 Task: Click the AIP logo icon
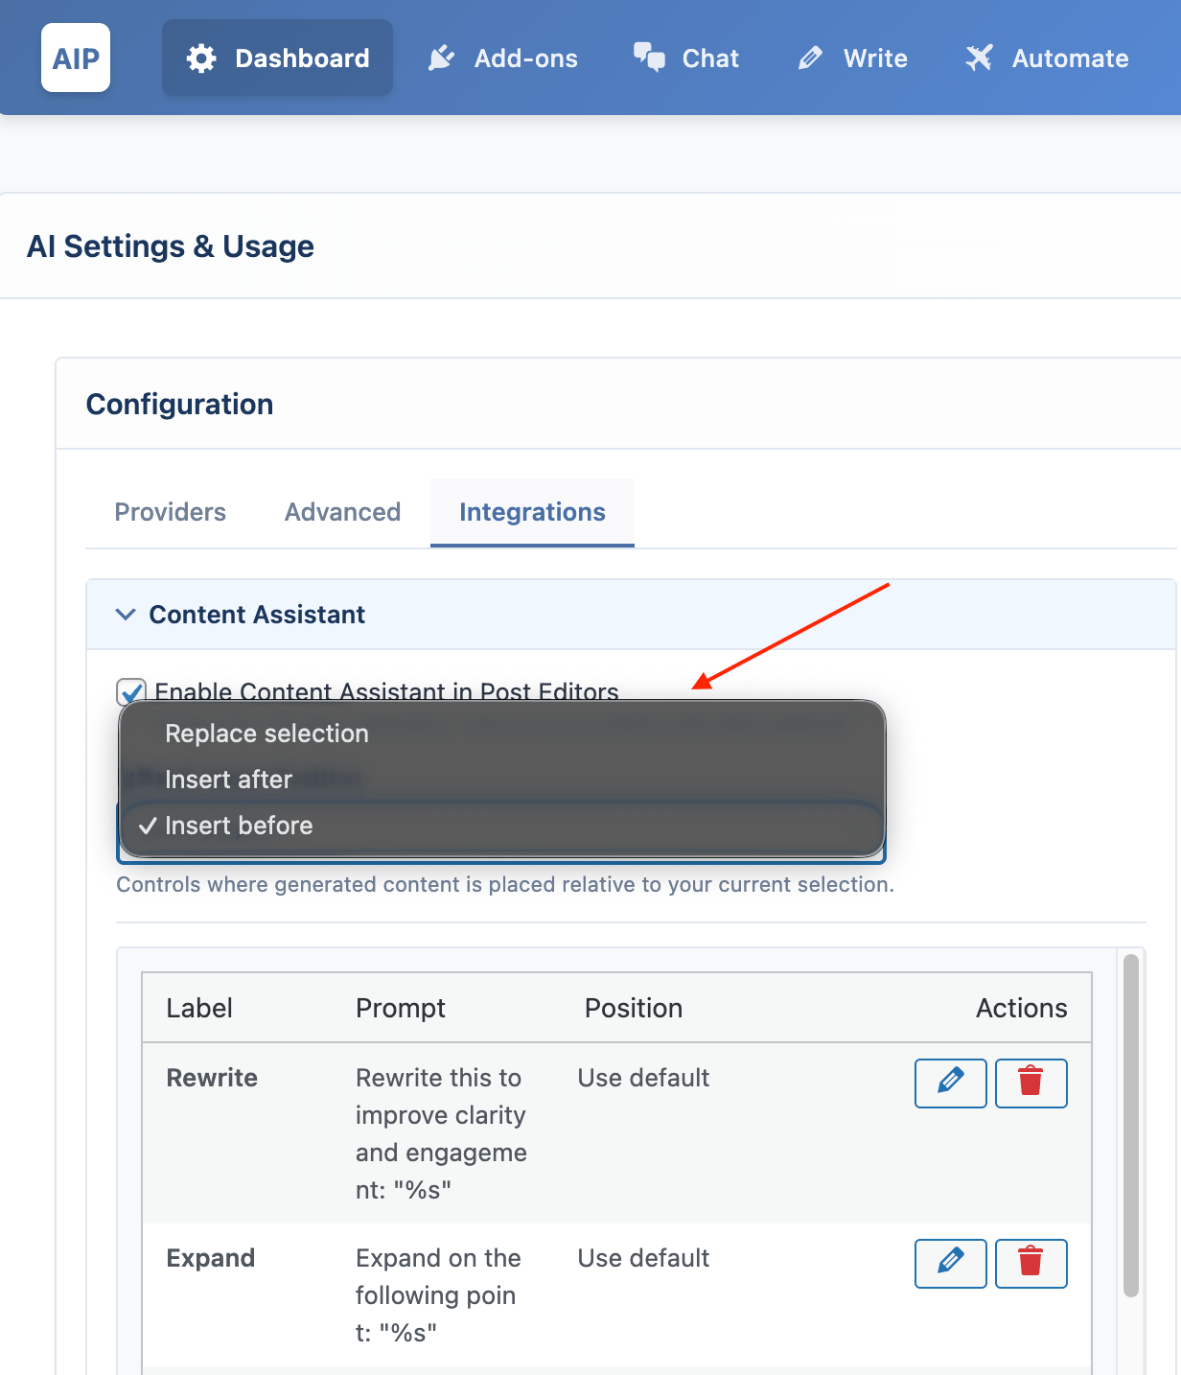click(76, 58)
